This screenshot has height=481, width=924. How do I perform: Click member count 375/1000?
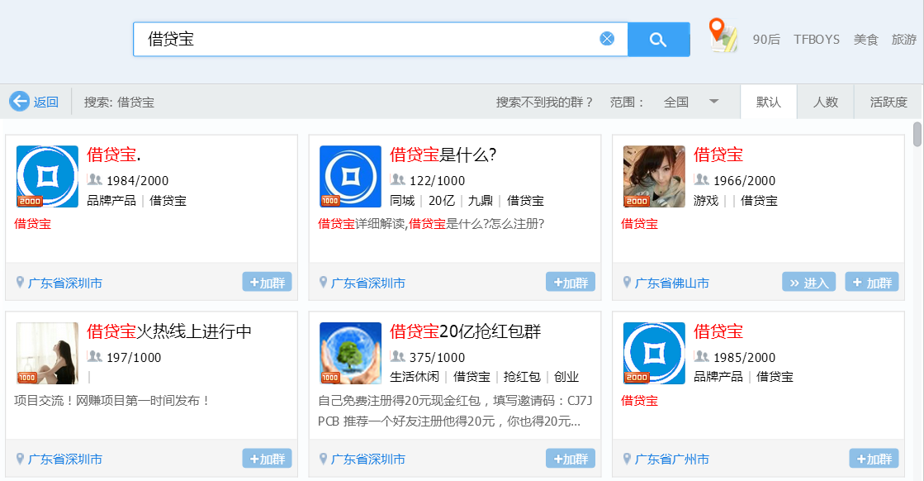[438, 357]
